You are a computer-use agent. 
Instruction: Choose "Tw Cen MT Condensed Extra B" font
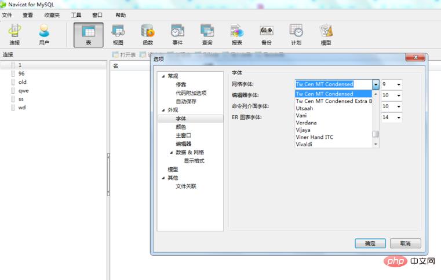(334, 101)
